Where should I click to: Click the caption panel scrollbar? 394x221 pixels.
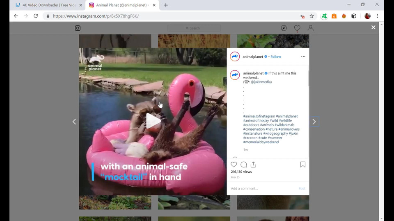[x=308, y=79]
